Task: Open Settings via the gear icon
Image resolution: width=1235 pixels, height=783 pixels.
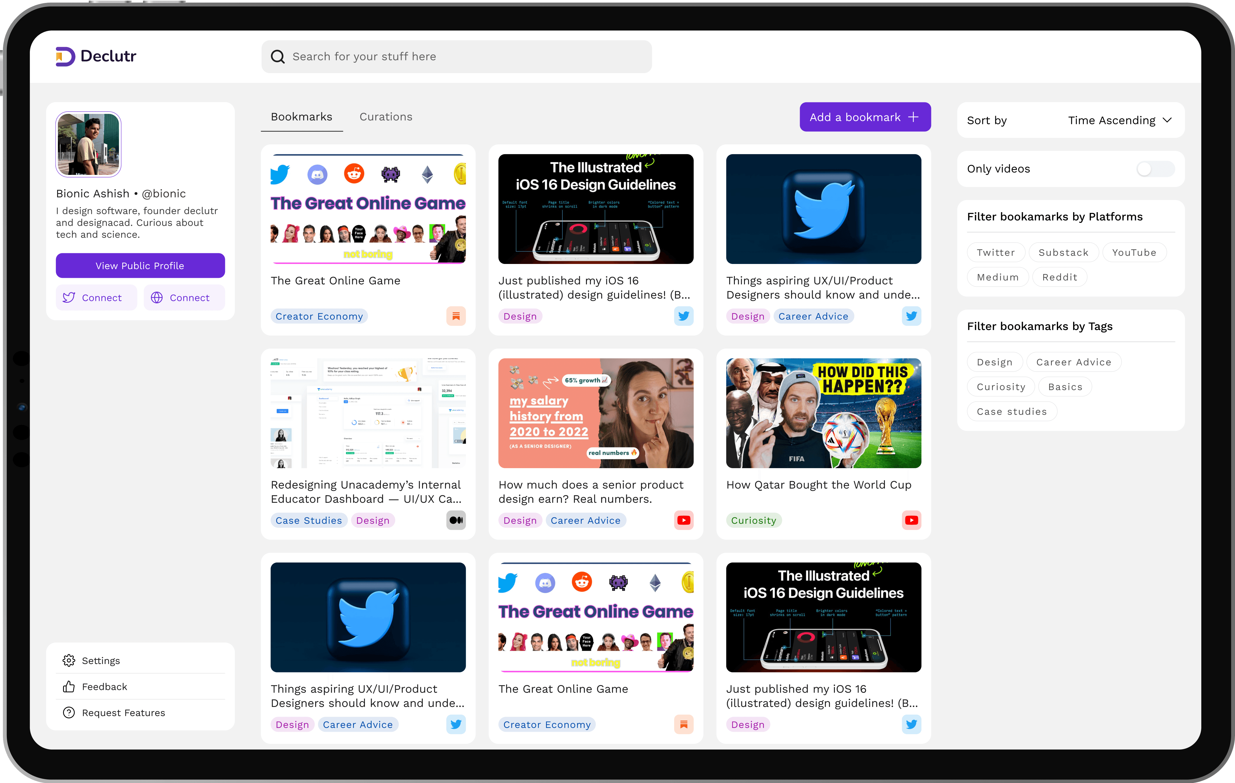Action: pyautogui.click(x=69, y=660)
